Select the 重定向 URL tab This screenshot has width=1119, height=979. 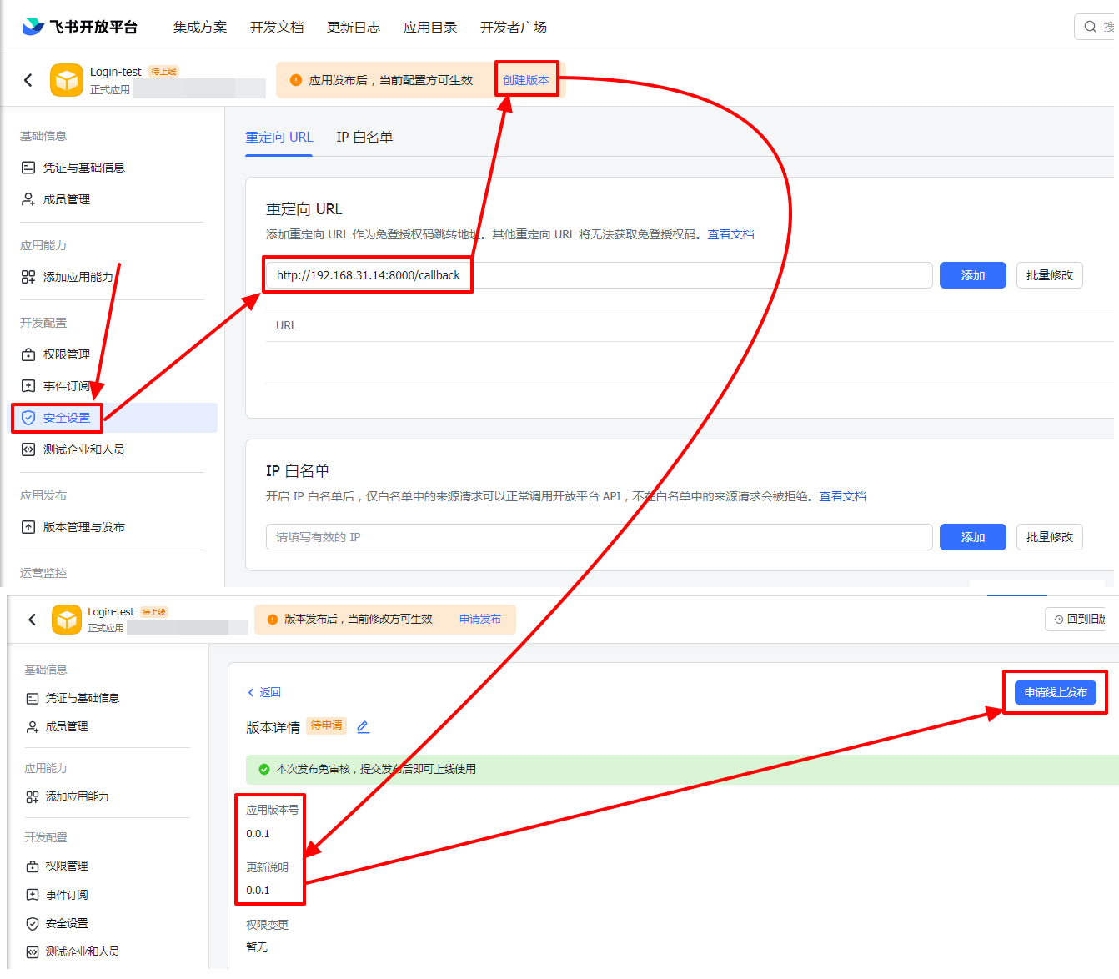[x=278, y=137]
